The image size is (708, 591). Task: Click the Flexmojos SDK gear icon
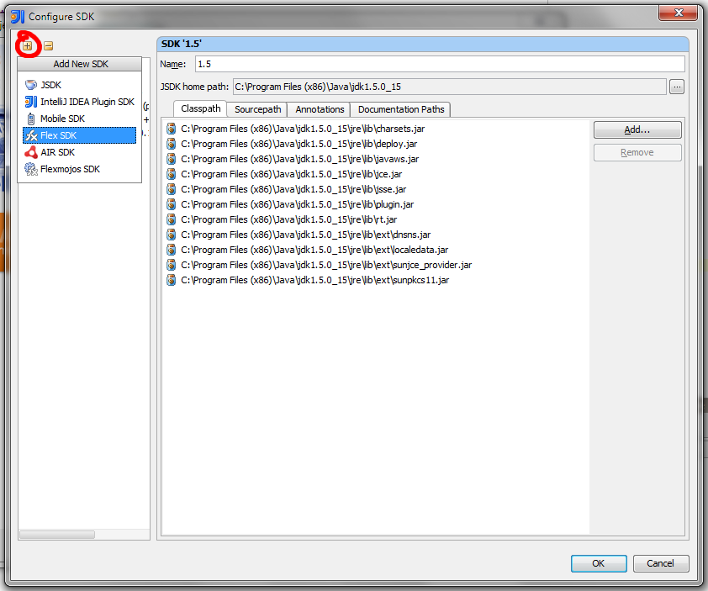31,169
